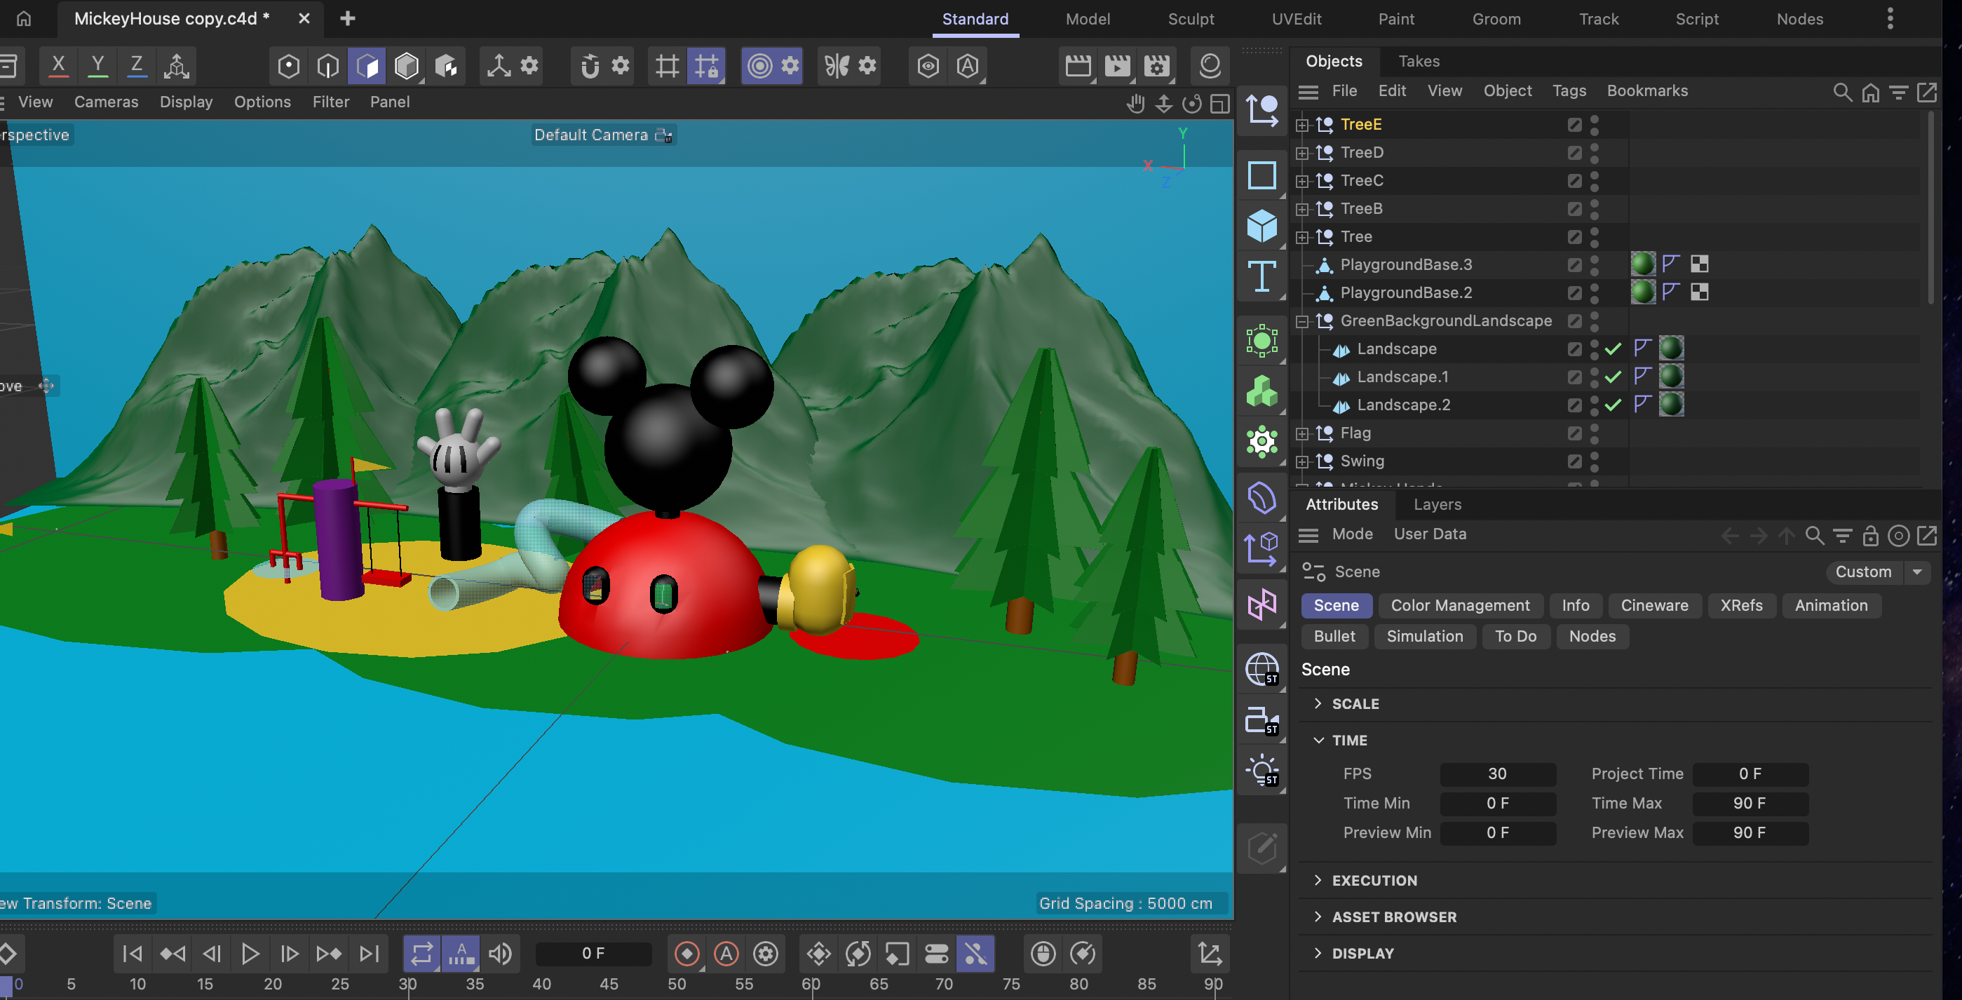Click the Text spline tool icon

click(x=1261, y=276)
